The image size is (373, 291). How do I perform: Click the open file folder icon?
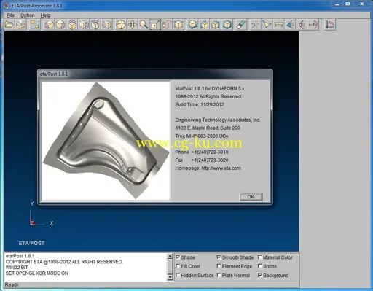pos(9,25)
